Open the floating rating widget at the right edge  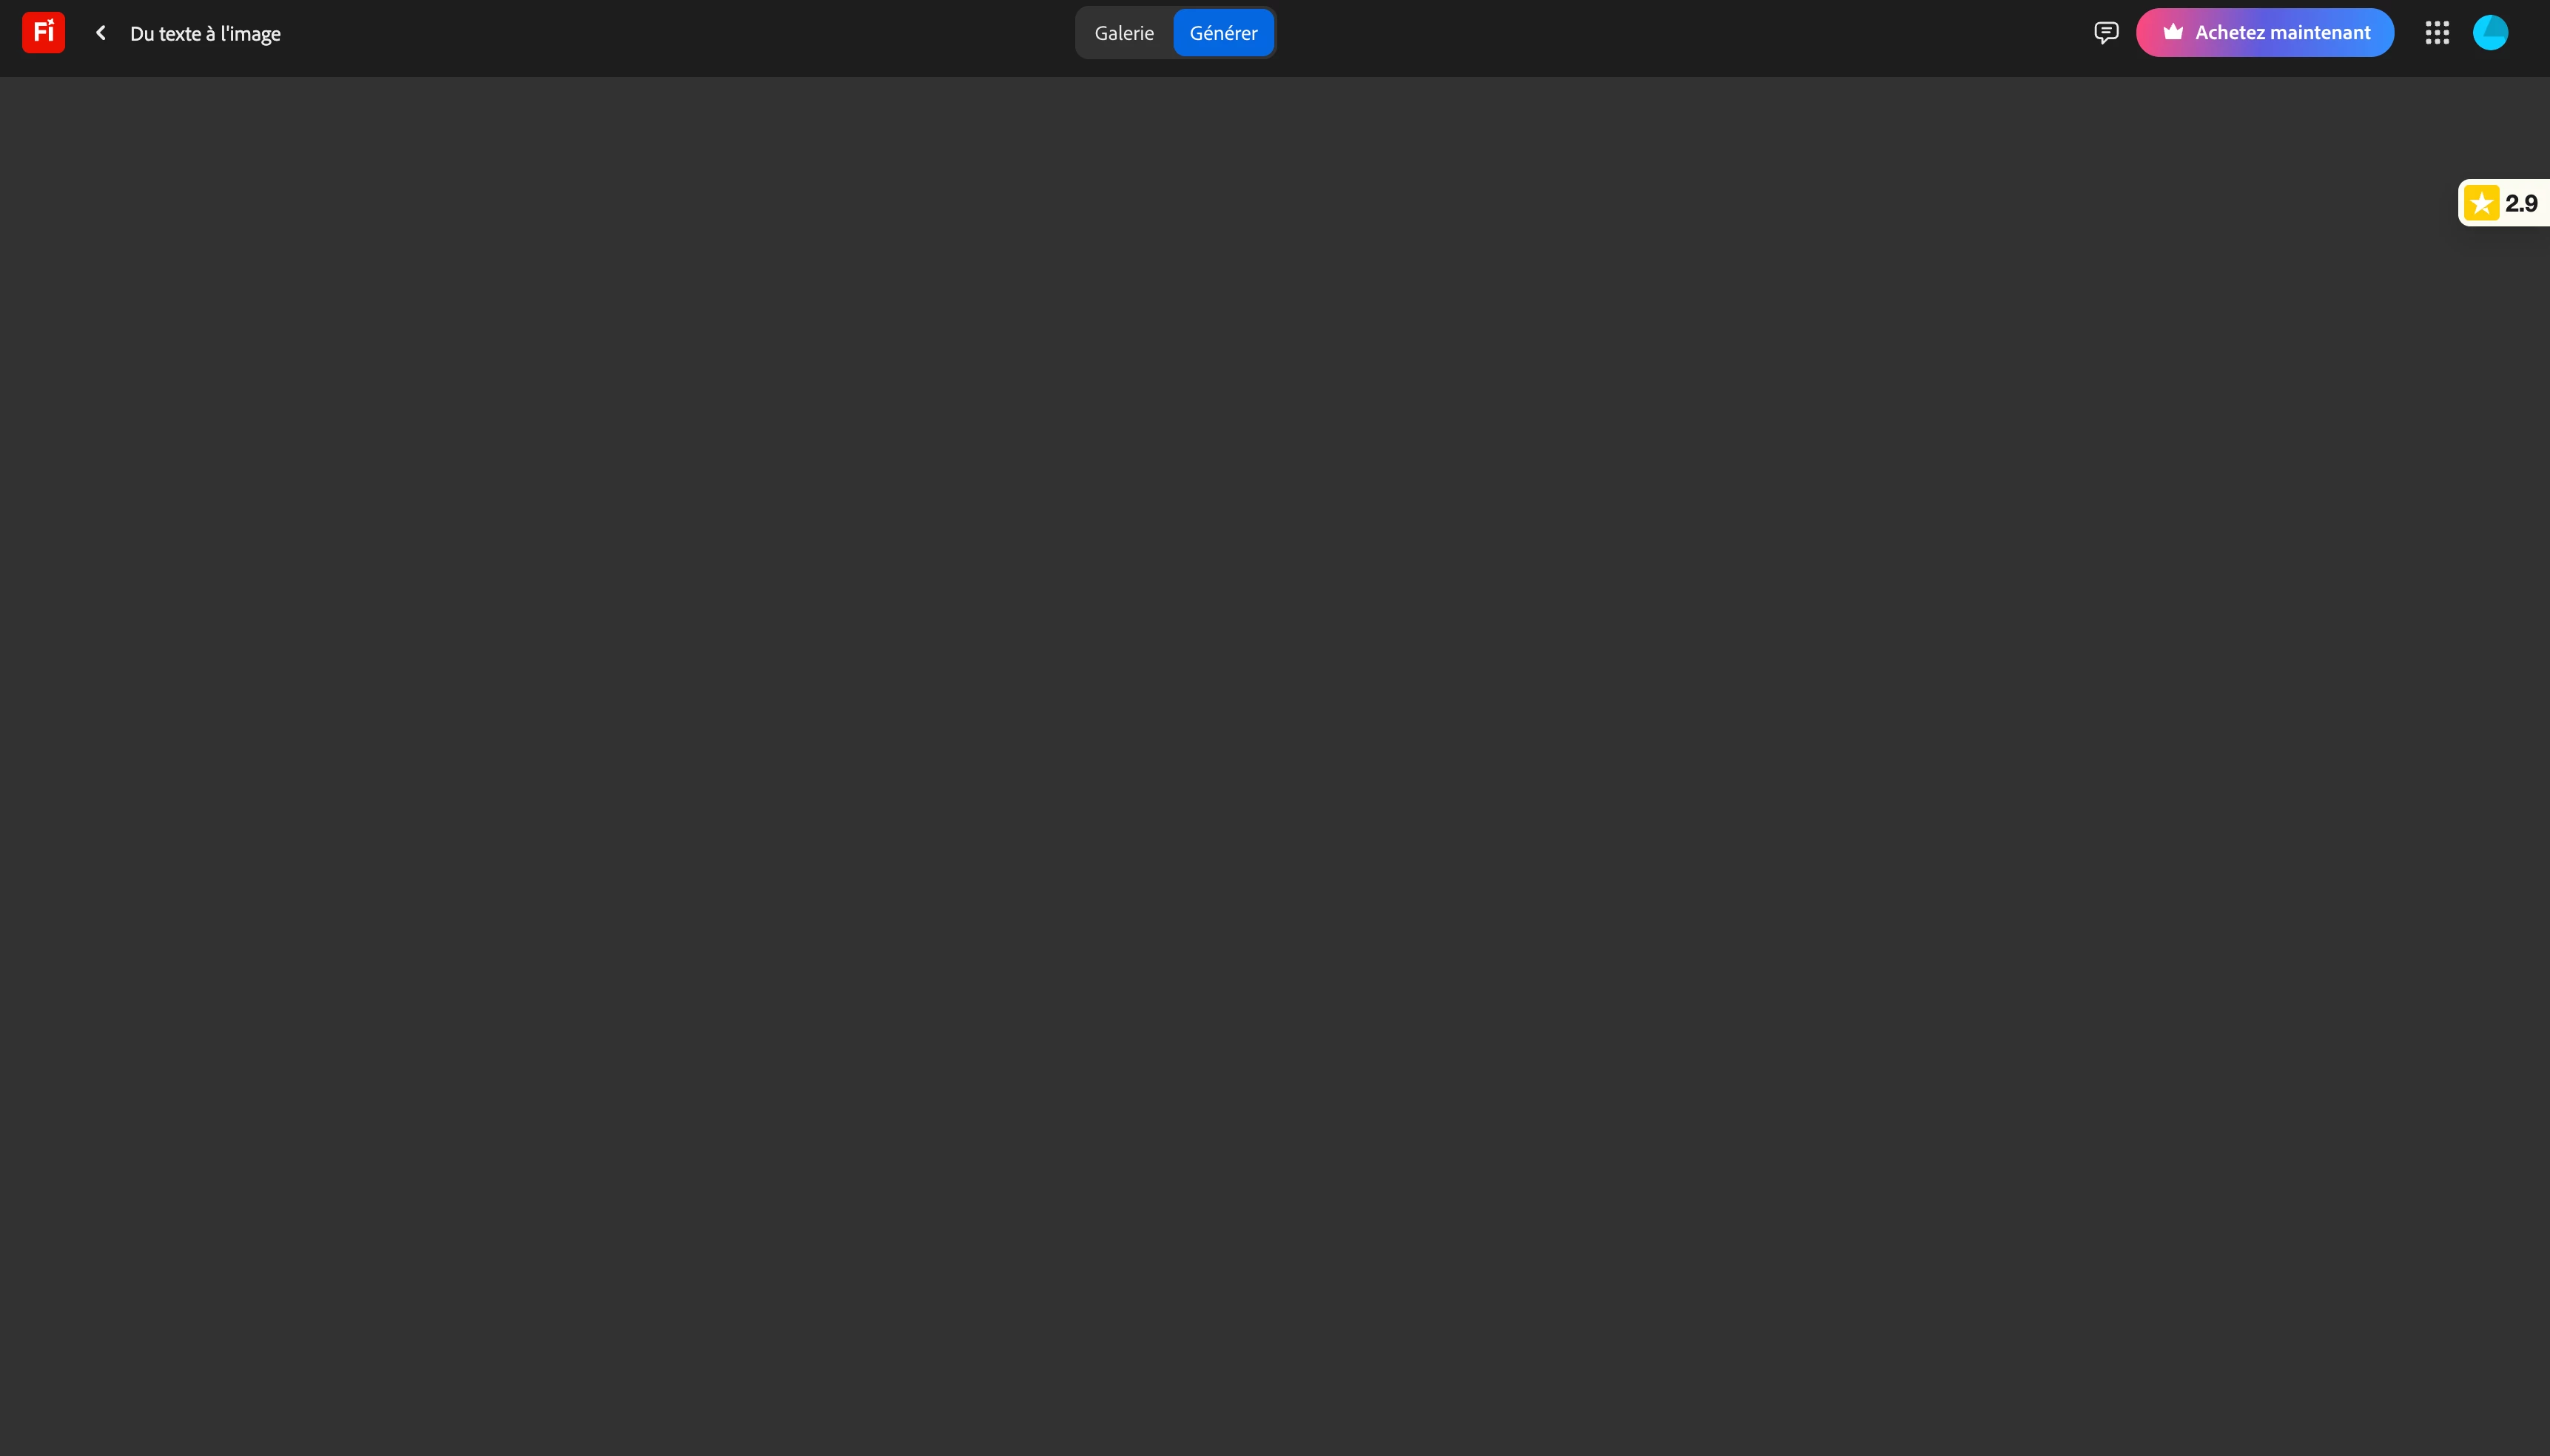tap(2503, 203)
